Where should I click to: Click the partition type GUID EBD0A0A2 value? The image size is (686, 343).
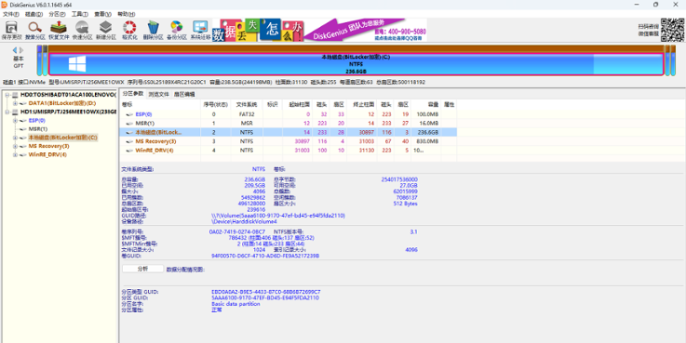point(265,292)
